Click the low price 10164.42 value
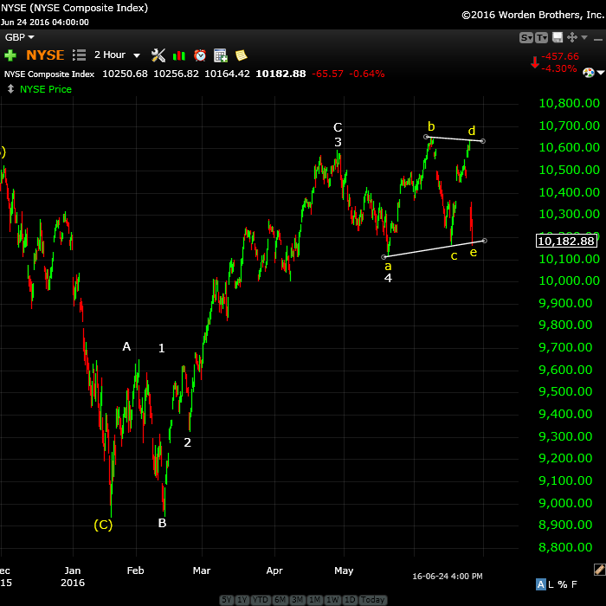606x606 pixels. pos(227,74)
